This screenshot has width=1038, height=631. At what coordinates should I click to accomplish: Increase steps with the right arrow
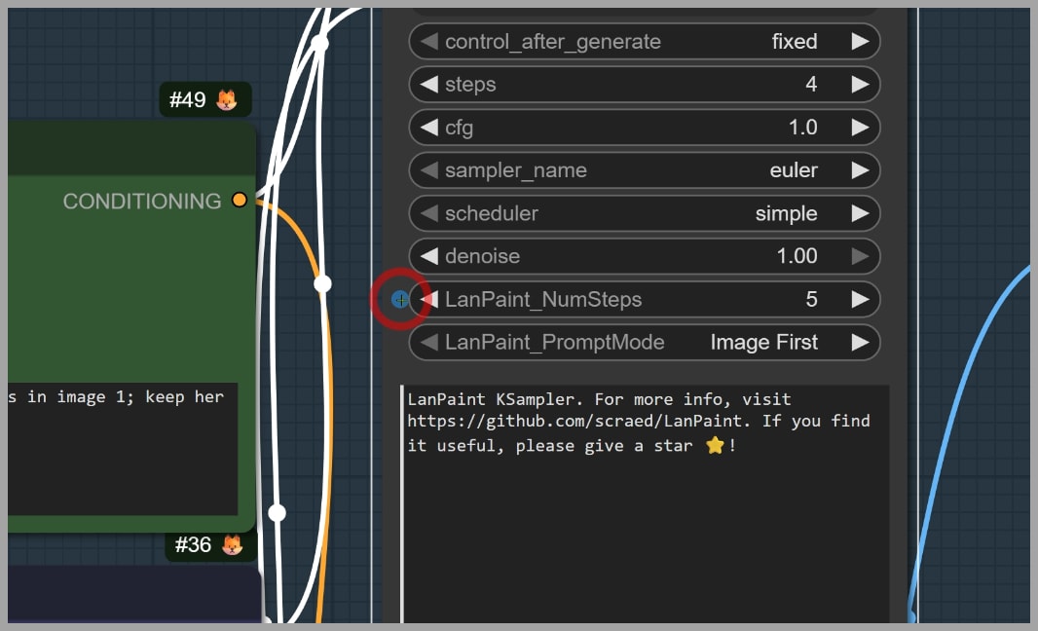tap(859, 85)
